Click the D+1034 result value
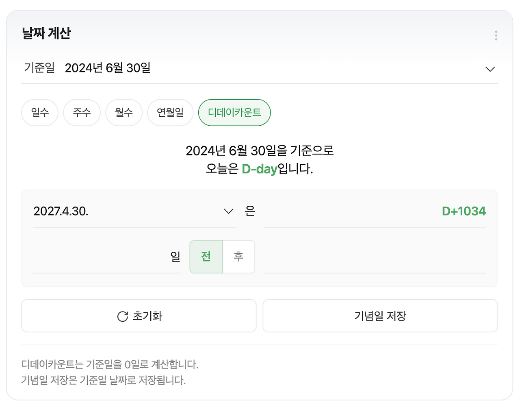Viewport: 520px width, 414px height. tap(464, 211)
